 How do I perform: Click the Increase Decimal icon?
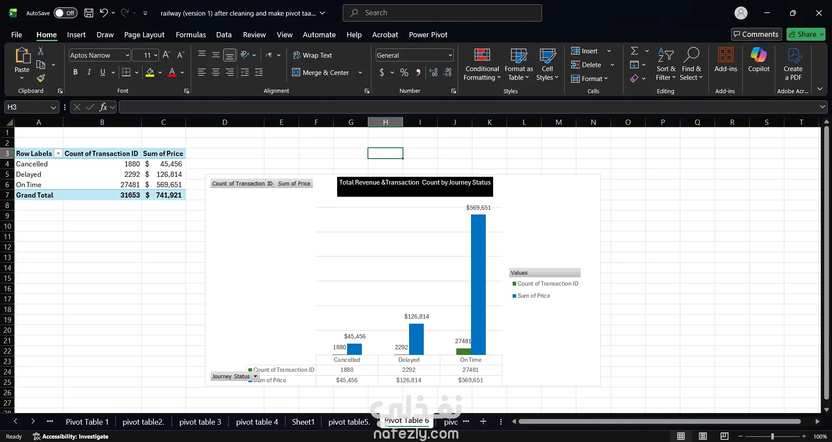433,72
